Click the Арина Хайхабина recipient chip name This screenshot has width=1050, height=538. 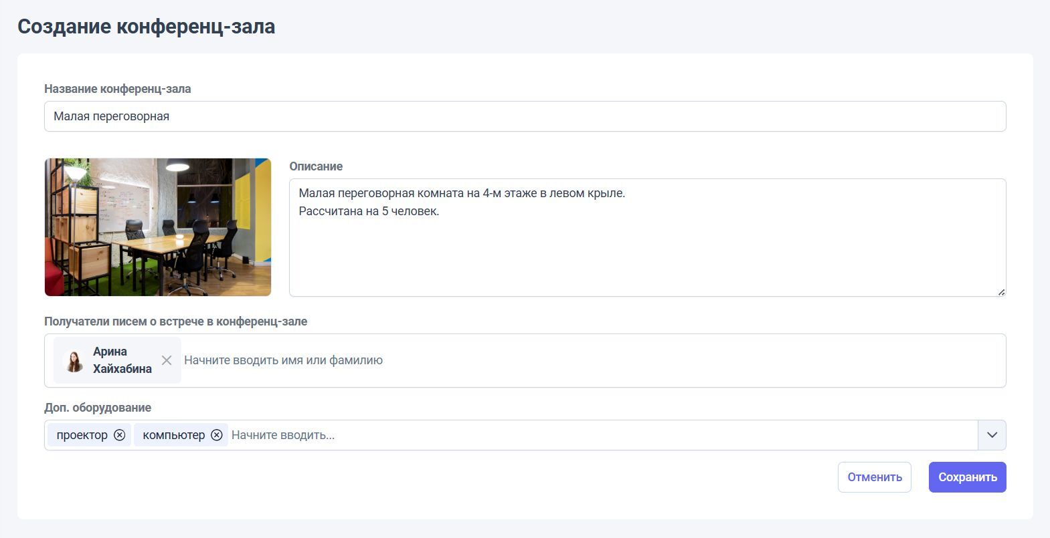[122, 360]
